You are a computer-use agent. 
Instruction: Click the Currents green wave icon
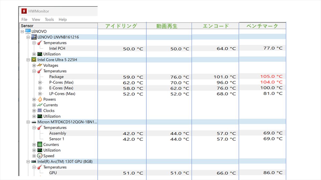[40, 105]
